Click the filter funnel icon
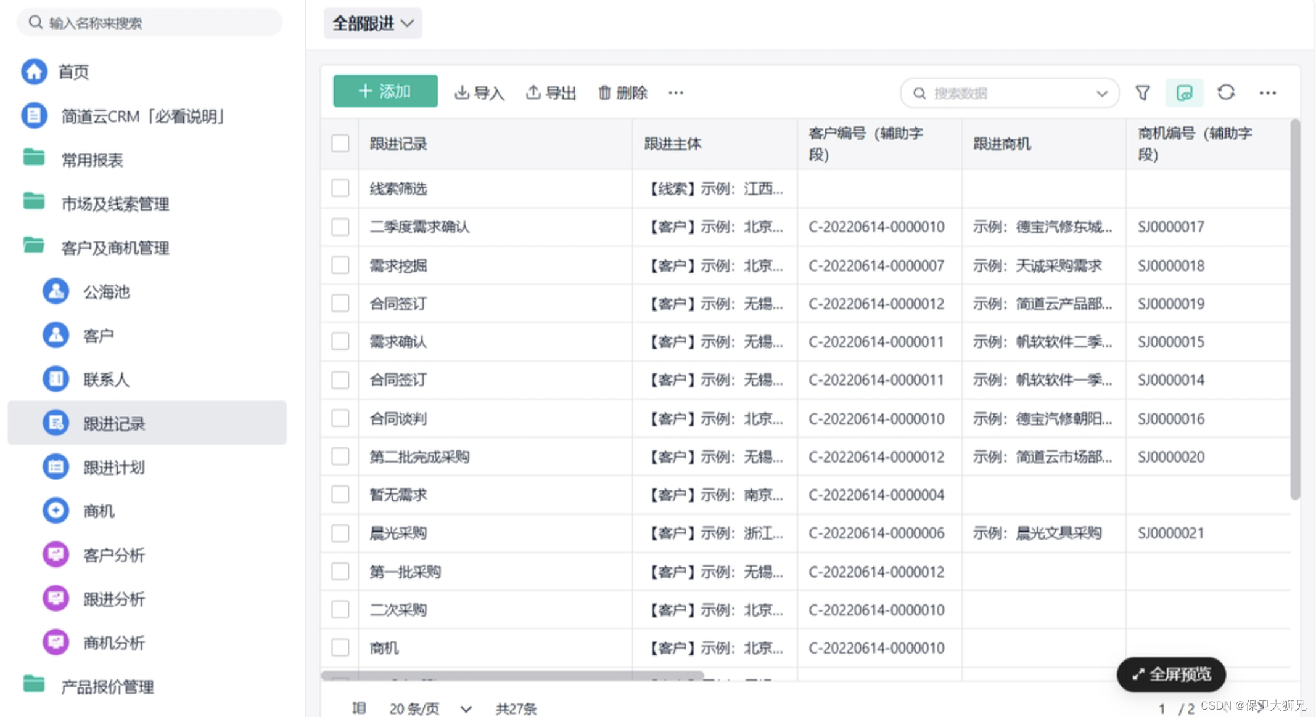This screenshot has height=717, width=1316. [x=1142, y=93]
